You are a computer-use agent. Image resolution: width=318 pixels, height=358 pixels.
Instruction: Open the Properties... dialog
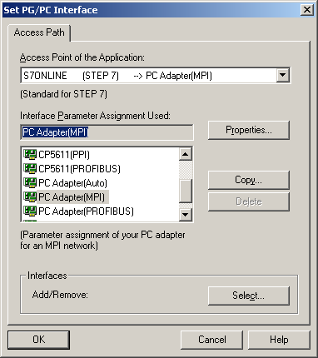tap(249, 130)
